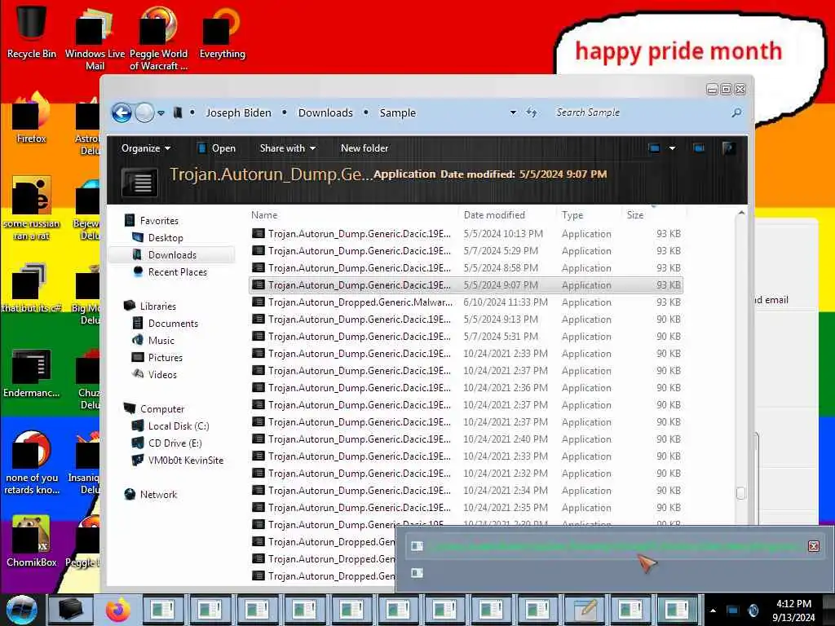Open Downloads under Favorites
The image size is (835, 626).
click(171, 255)
